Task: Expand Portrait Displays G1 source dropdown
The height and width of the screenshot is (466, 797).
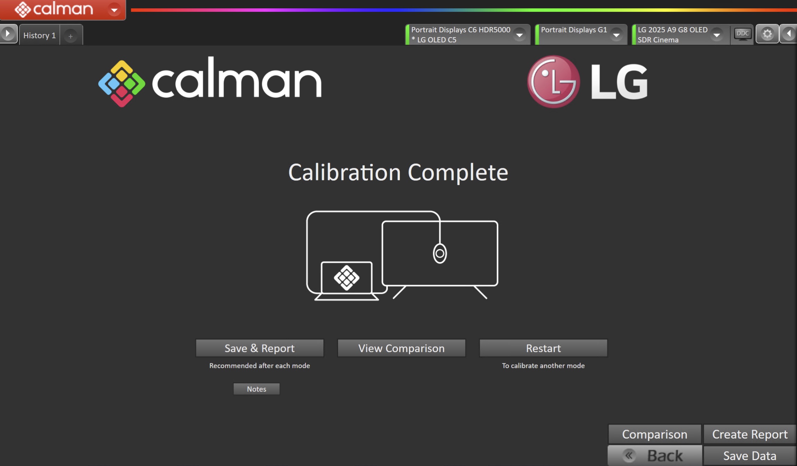Action: coord(616,35)
